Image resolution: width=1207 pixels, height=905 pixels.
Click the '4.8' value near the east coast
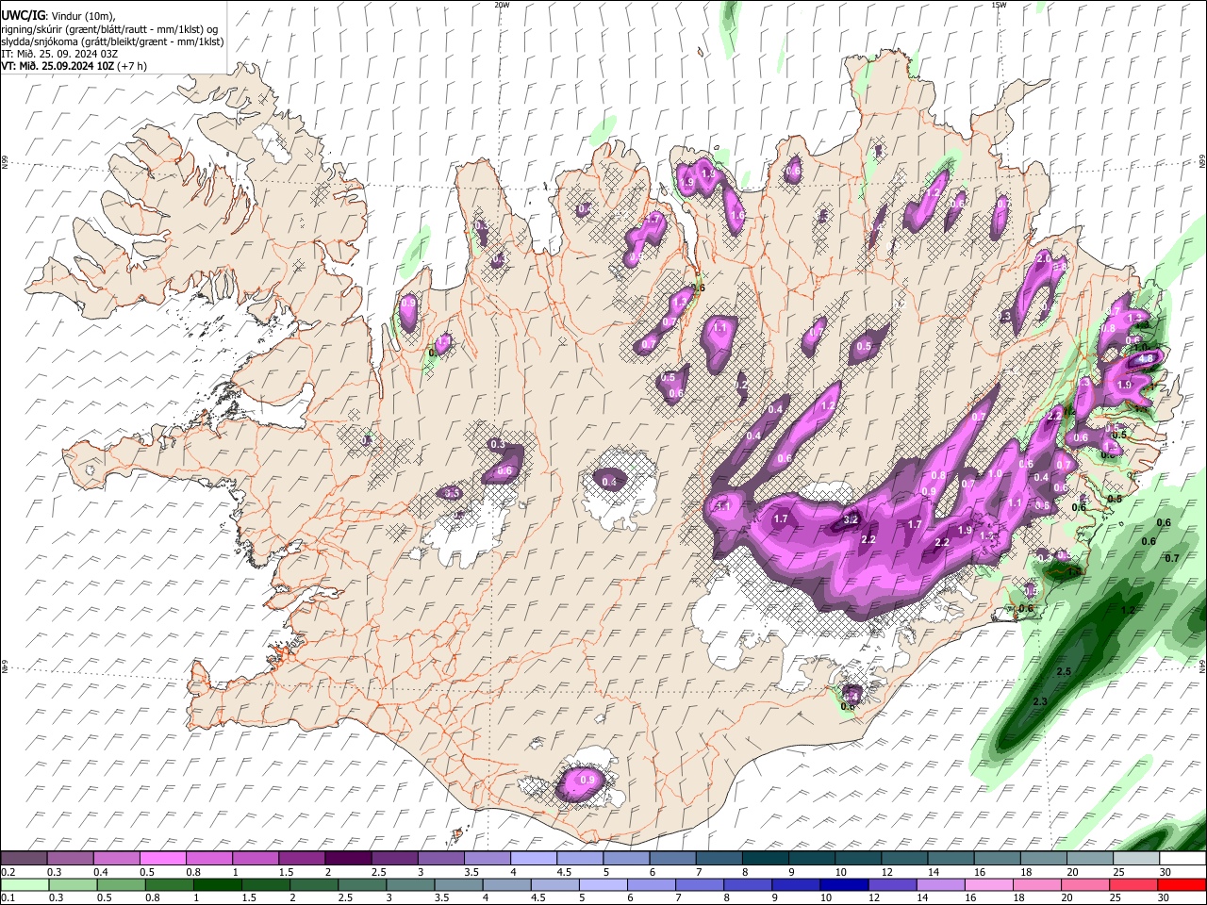(1146, 359)
